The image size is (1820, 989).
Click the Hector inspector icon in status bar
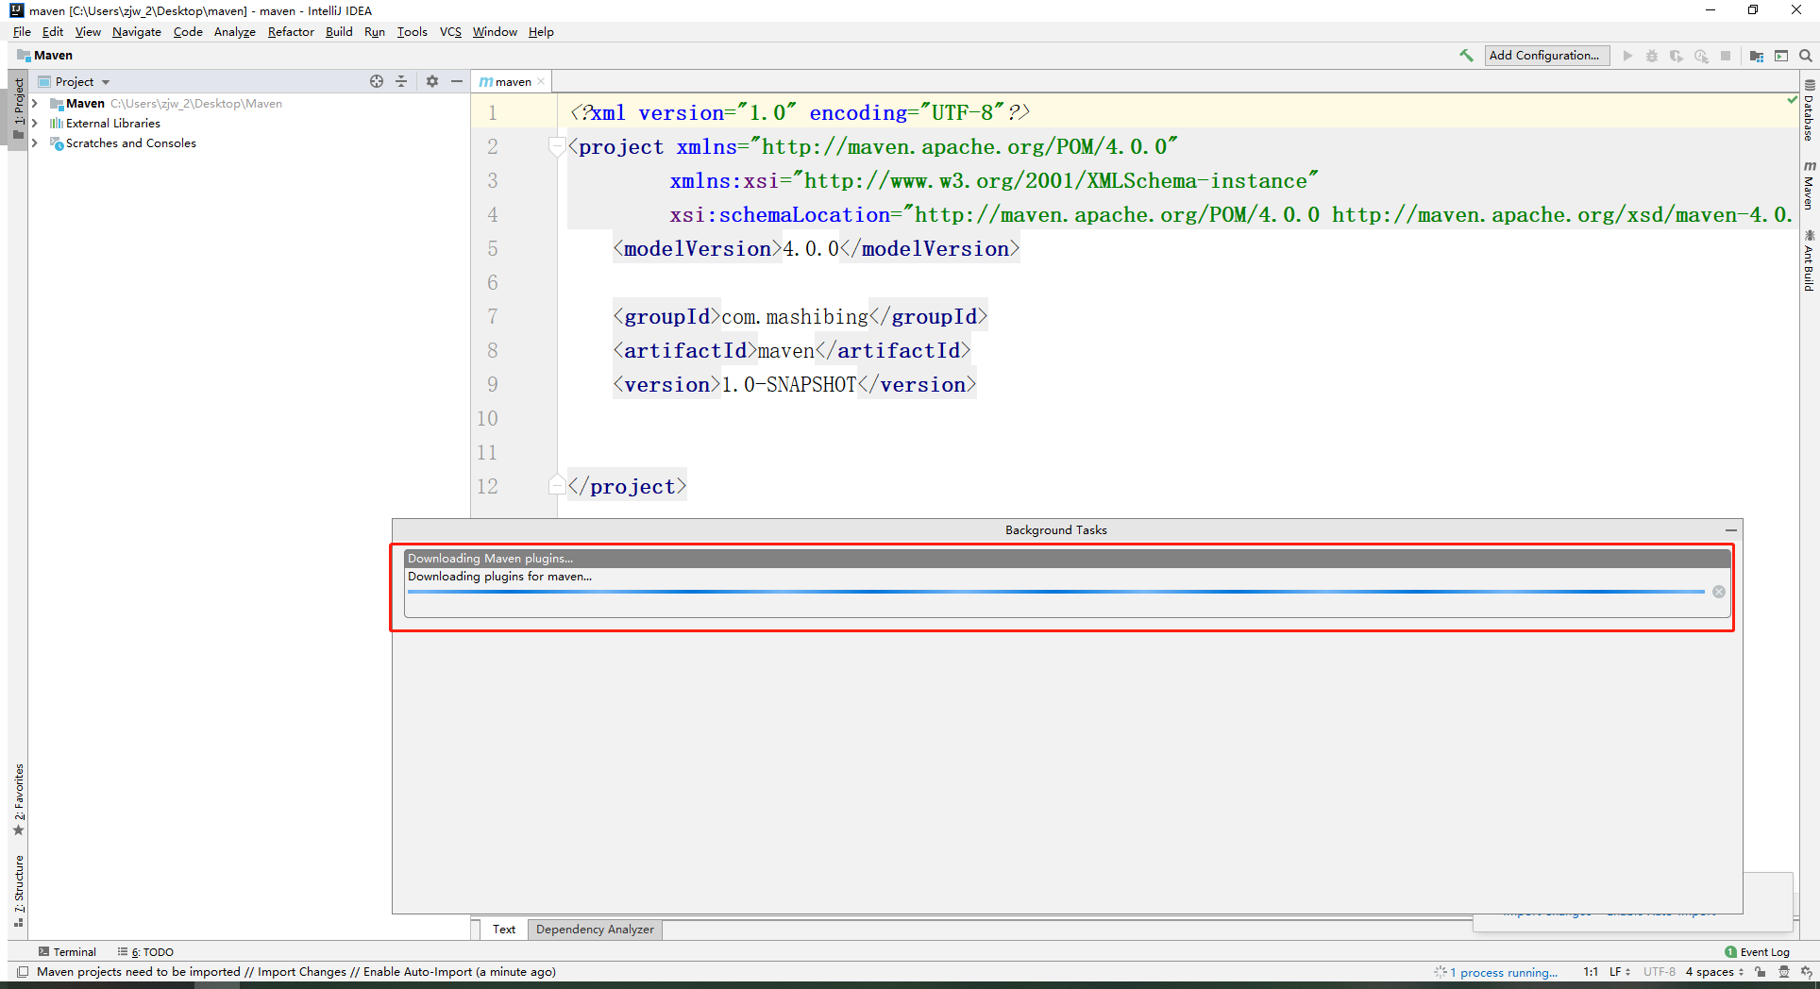(1783, 971)
